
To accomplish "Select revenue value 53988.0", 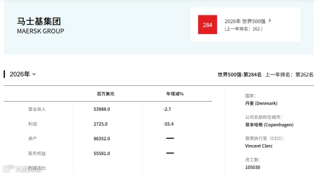I will [x=102, y=109].
